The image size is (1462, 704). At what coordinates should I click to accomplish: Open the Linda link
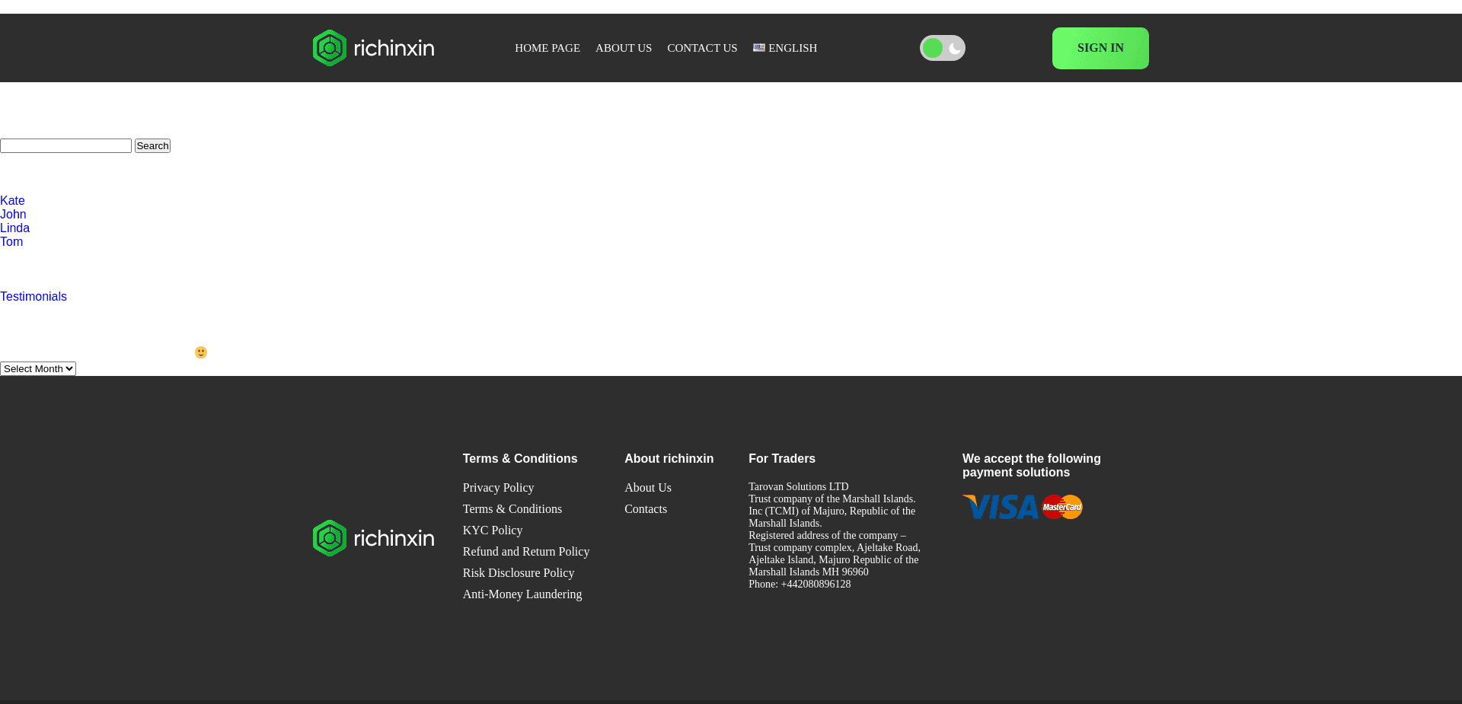(x=14, y=228)
